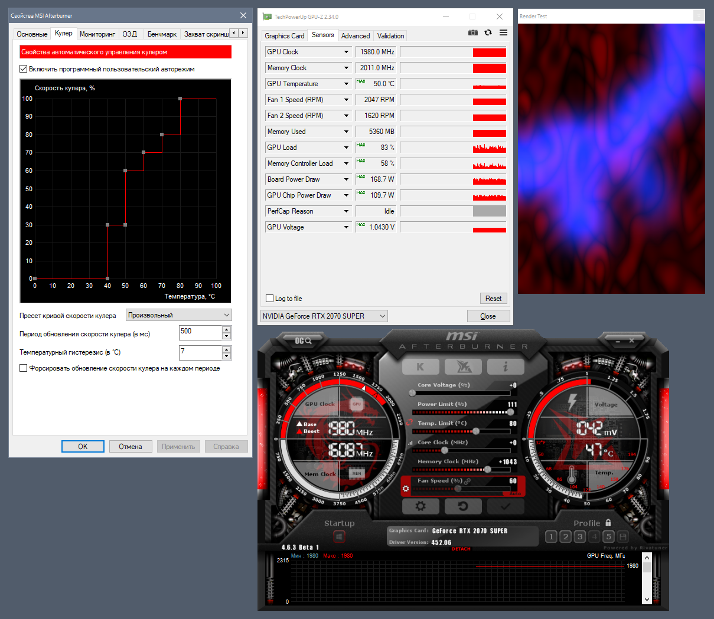Click the Core Clock (MHz) slider handle
The image size is (714, 619).
click(445, 451)
